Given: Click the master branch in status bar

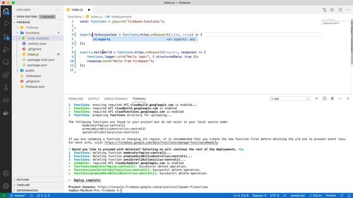Looking at the screenshot, I should (18, 196).
